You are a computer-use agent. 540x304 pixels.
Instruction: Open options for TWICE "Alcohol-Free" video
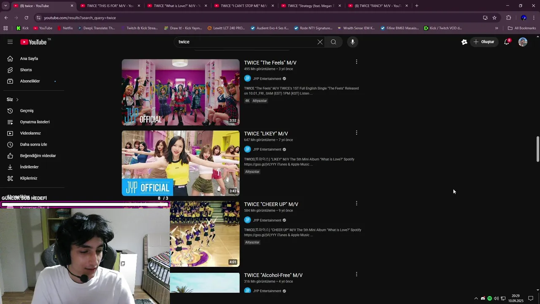click(x=356, y=274)
